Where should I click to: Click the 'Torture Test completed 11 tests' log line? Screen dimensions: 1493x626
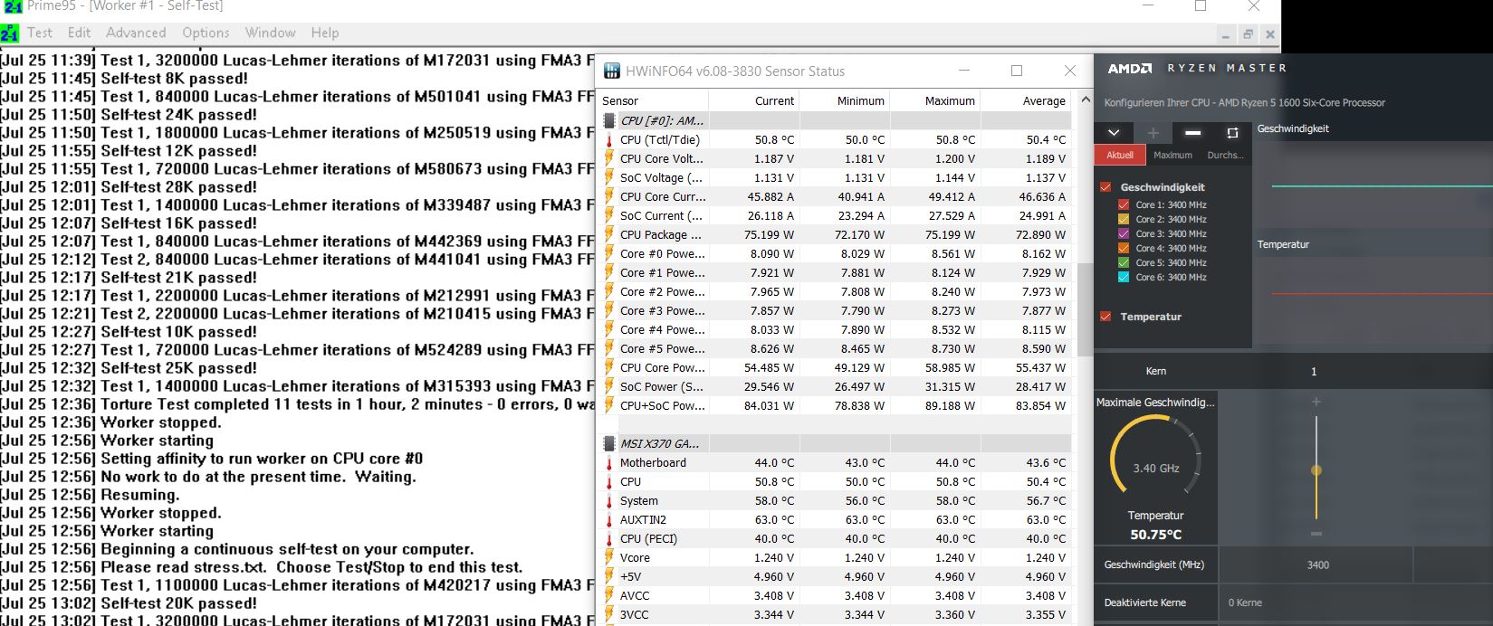coord(299,404)
